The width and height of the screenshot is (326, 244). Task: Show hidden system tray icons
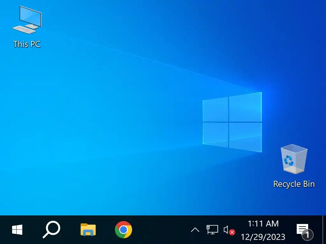click(195, 230)
